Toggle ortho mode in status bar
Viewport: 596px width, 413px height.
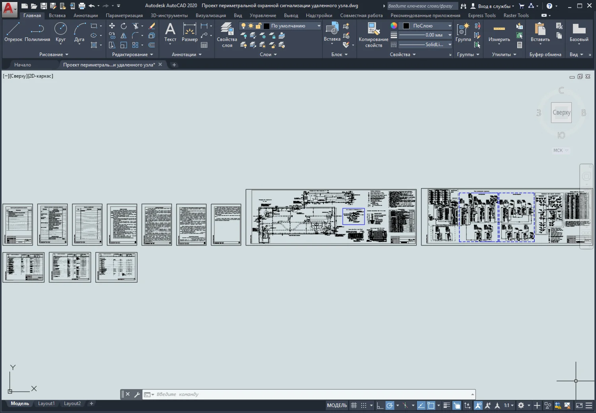(380, 405)
